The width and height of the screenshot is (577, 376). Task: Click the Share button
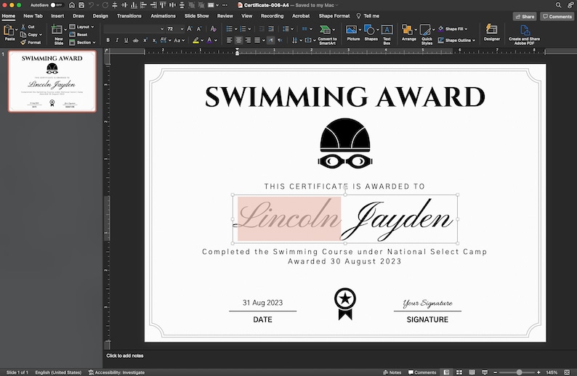(x=525, y=17)
